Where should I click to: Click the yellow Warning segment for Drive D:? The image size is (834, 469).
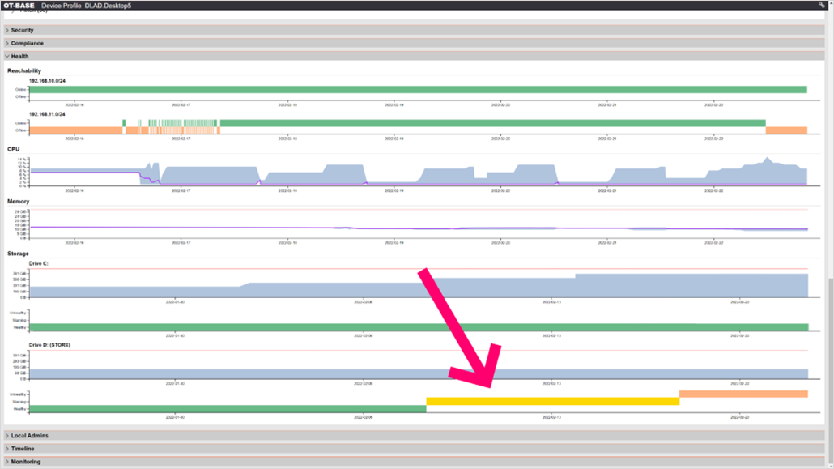pyautogui.click(x=553, y=402)
